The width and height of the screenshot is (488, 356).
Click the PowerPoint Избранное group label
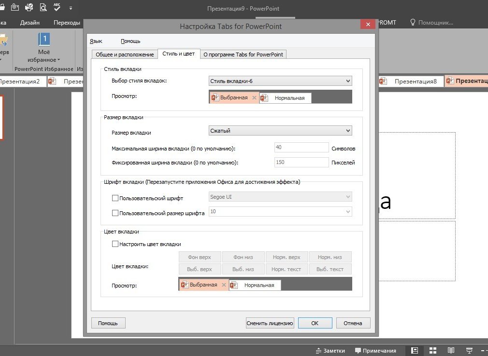tap(44, 69)
